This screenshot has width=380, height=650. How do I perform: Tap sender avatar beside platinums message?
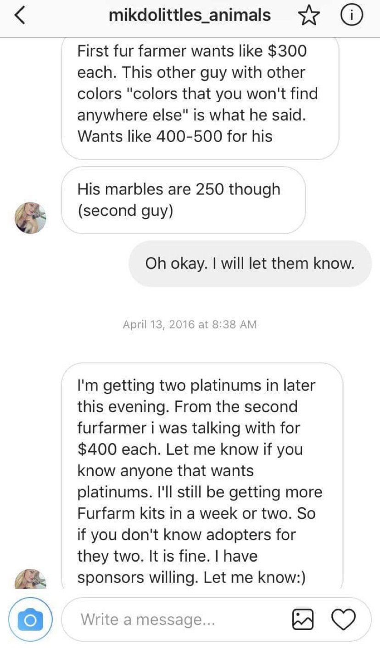click(x=31, y=578)
